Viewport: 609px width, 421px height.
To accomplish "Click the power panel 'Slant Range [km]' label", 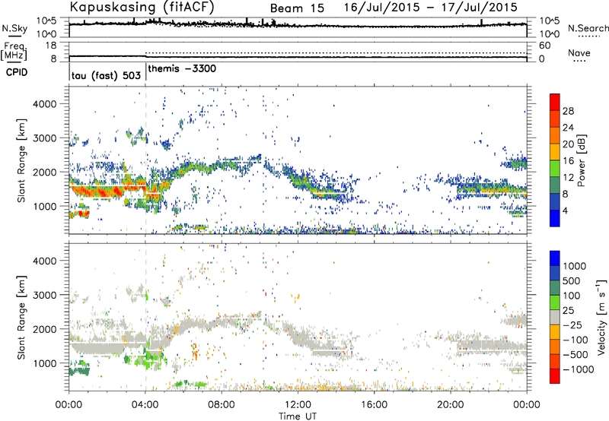I will point(21,160).
